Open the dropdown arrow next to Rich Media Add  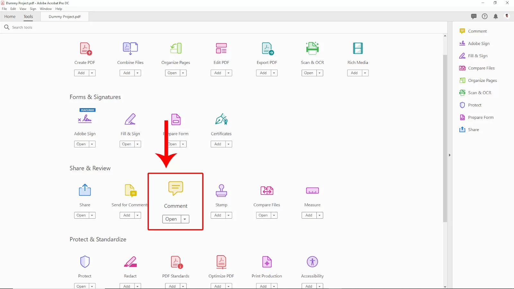365,73
